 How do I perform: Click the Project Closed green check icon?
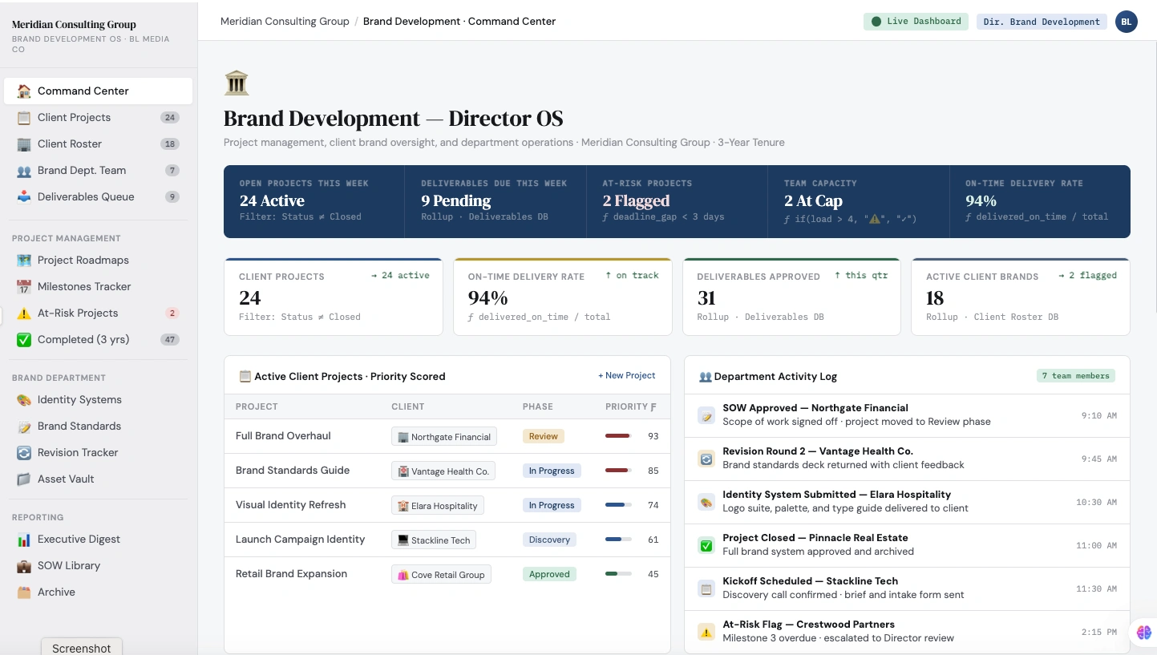coord(706,546)
